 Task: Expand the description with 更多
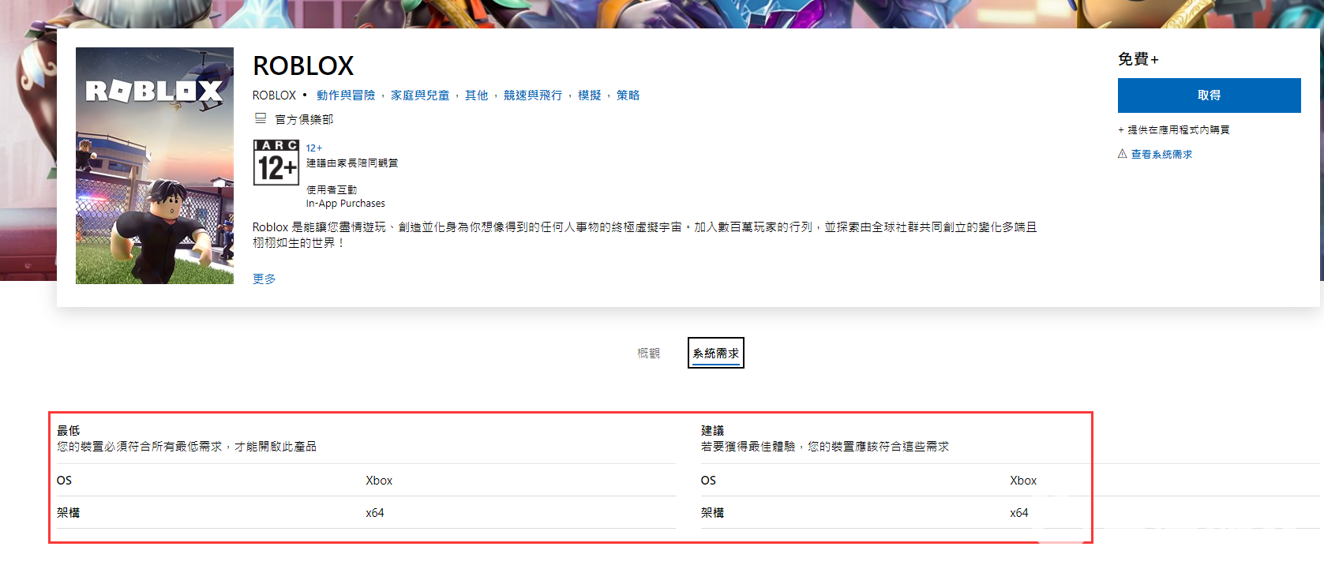tap(264, 279)
